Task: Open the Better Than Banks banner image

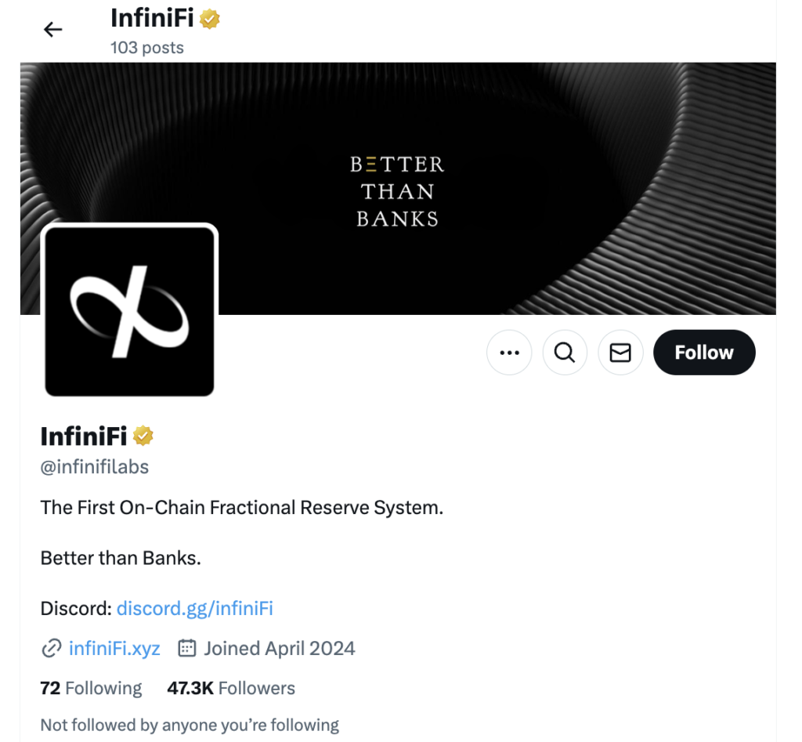Action: click(x=398, y=188)
